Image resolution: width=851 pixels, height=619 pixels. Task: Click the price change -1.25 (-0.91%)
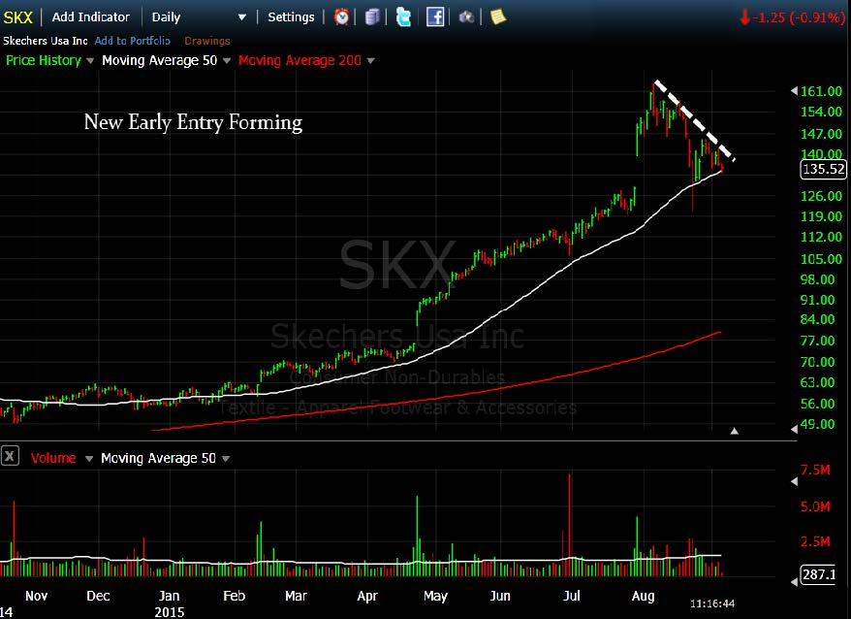(793, 17)
